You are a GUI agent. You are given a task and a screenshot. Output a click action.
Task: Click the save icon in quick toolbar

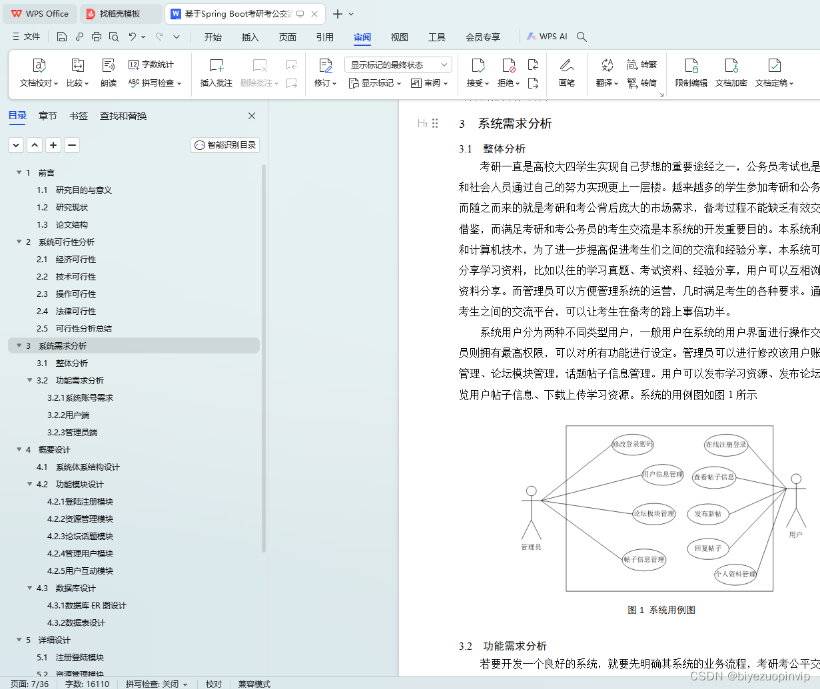(x=62, y=37)
